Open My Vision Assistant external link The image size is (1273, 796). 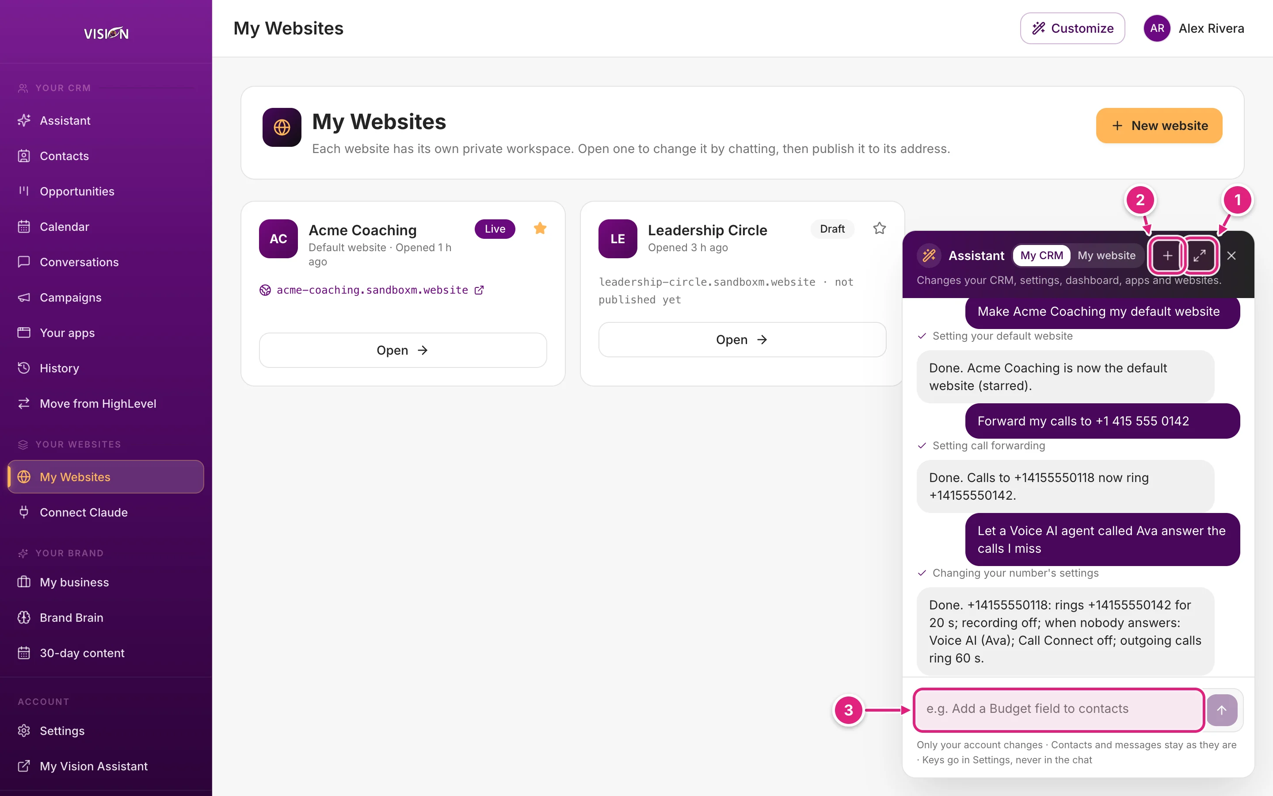[105, 766]
